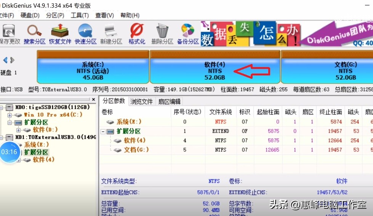Click HD0 disk drive icon in tree

point(9,107)
